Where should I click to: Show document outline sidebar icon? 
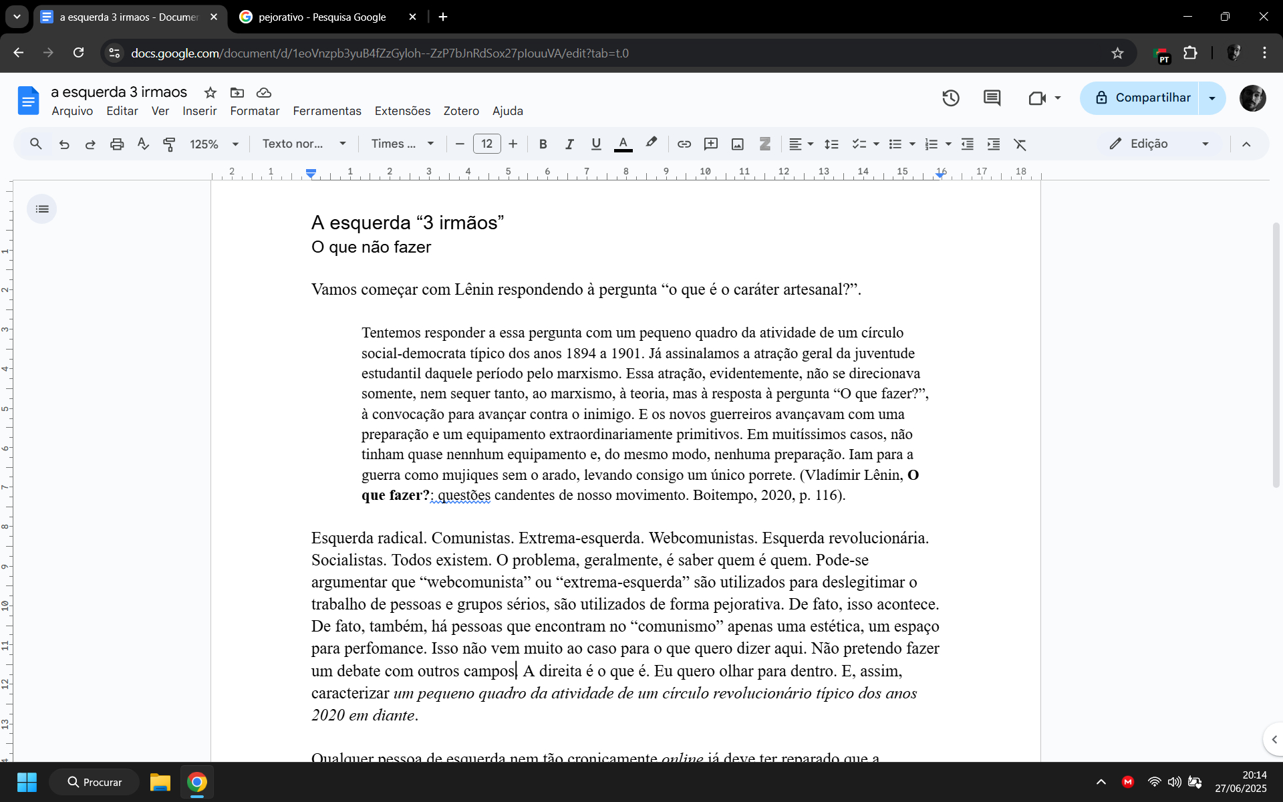[42, 209]
